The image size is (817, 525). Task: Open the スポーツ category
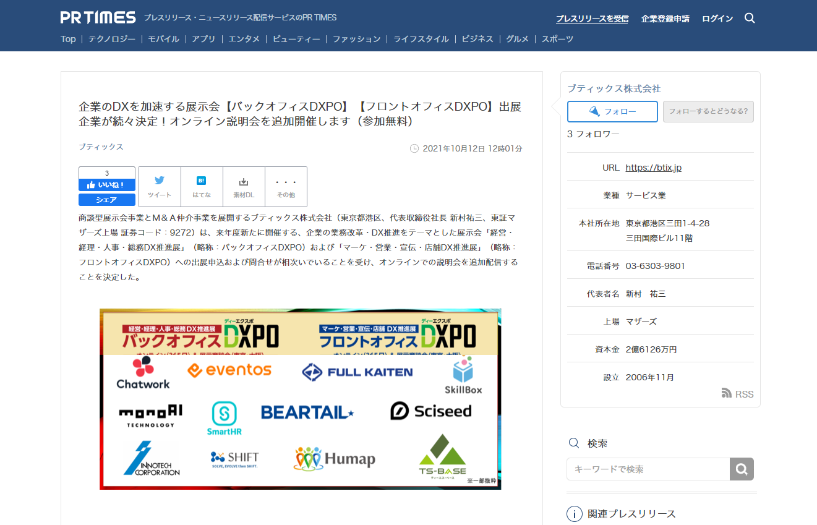pos(557,39)
